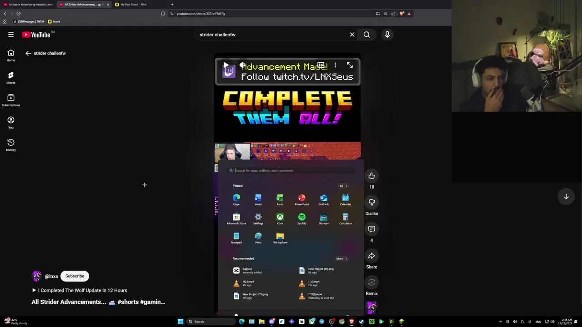Open Brave Rewards triangle icon

coord(409,14)
